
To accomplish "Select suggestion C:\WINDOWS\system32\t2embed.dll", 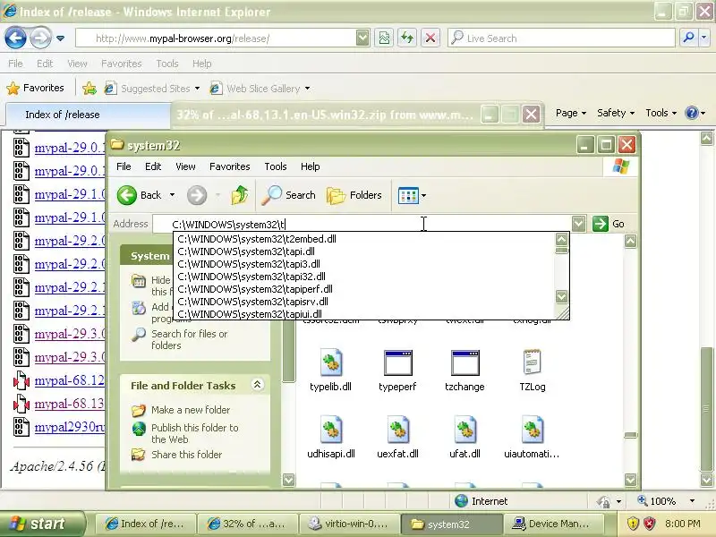I will [x=364, y=239].
